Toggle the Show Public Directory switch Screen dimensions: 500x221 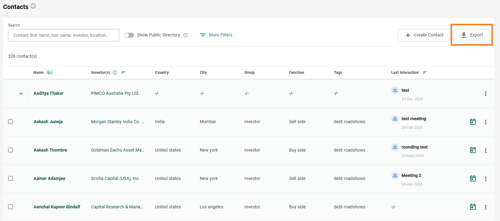point(129,35)
